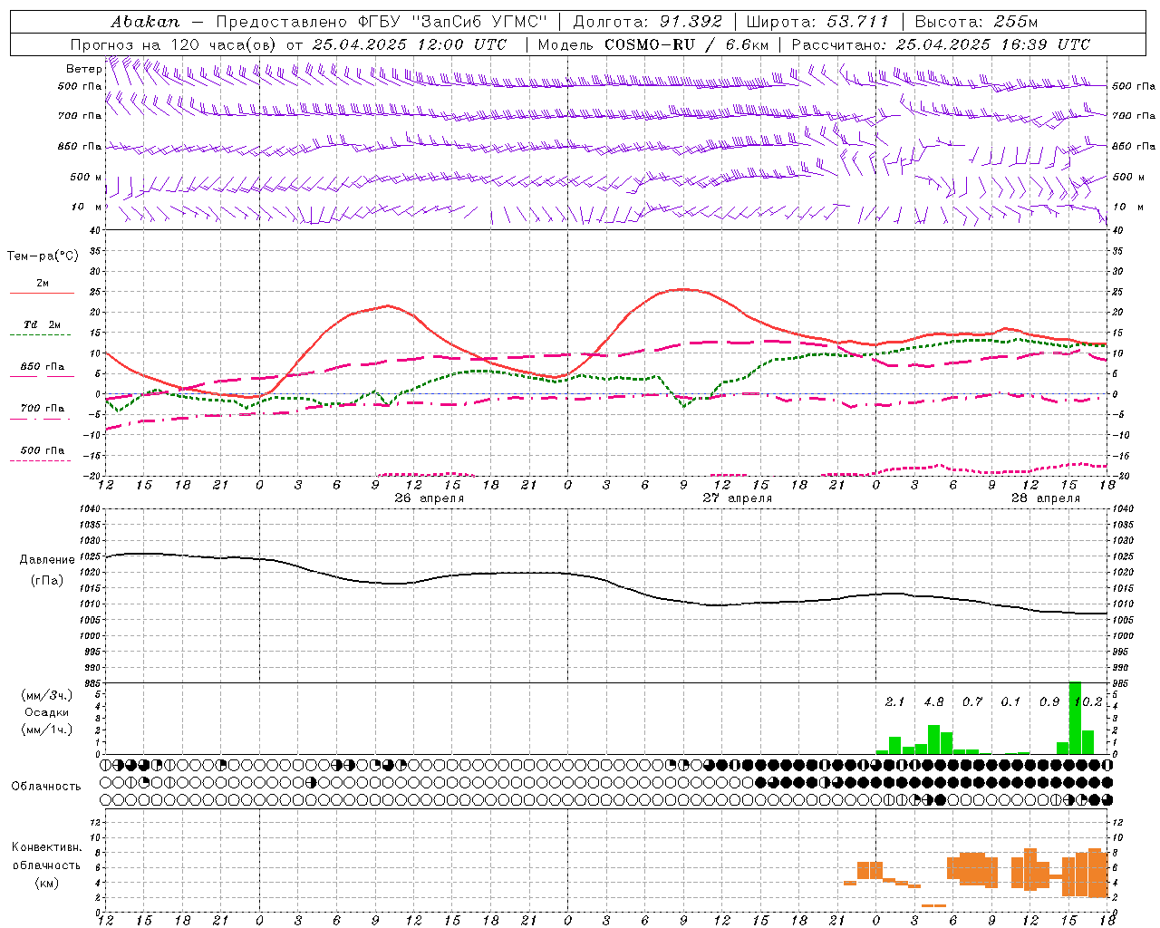Click the 'Тем-ра(°C)' temperature label

click(43, 256)
